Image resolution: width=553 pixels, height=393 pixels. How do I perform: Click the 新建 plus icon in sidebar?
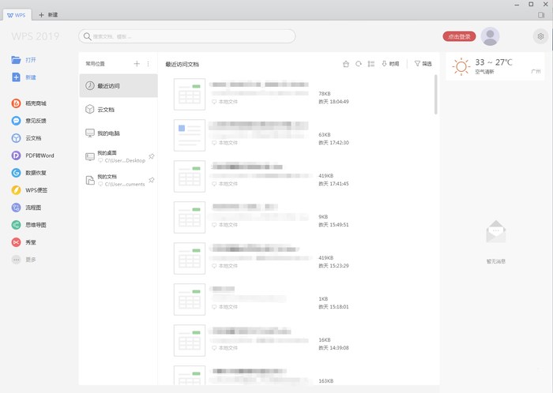(16, 77)
